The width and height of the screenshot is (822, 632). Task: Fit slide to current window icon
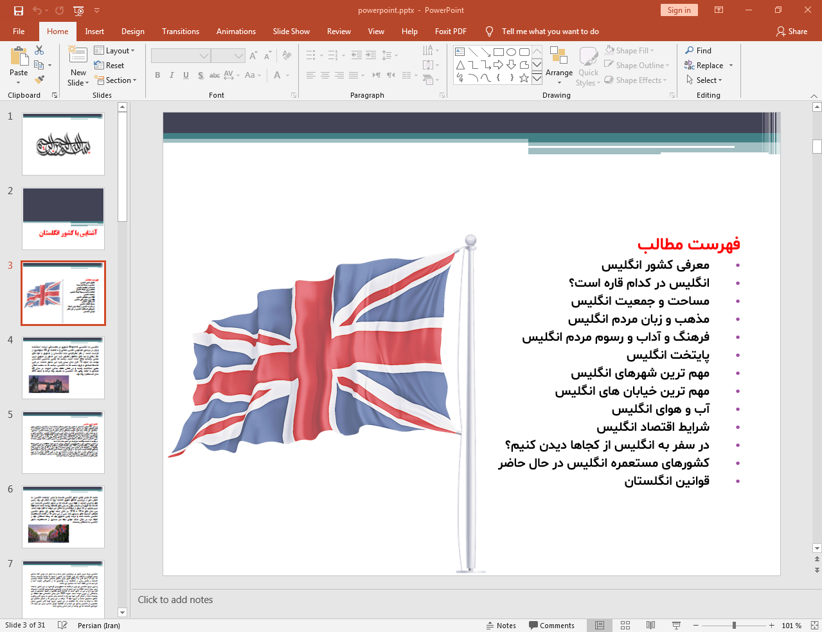pyautogui.click(x=814, y=625)
